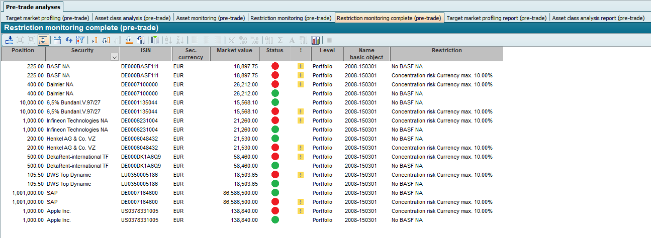This screenshot has width=651, height=238.
Task: Click green status circle in Apple Inc. row
Action: [275, 220]
